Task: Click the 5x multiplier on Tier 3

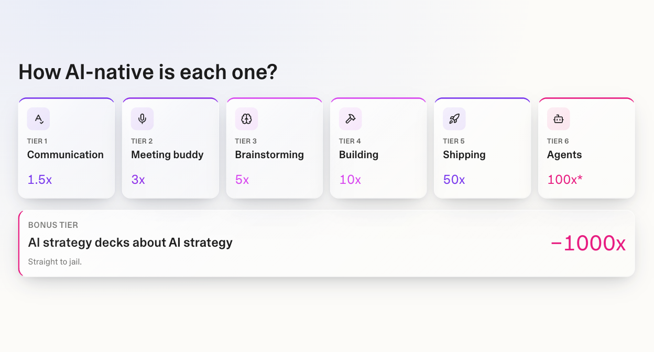Action: click(242, 180)
